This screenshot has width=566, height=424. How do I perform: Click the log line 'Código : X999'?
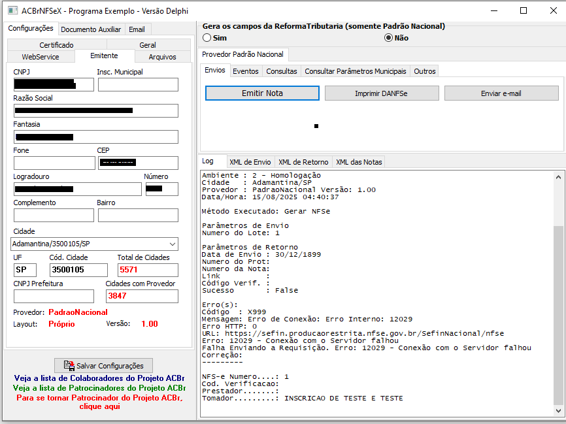[x=234, y=312]
